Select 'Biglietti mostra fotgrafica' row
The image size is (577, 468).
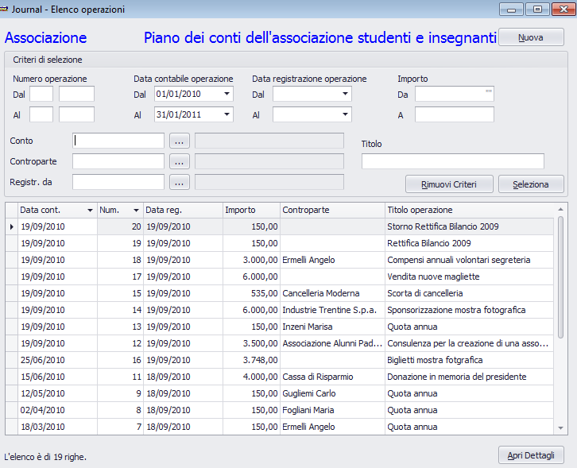[280, 360]
